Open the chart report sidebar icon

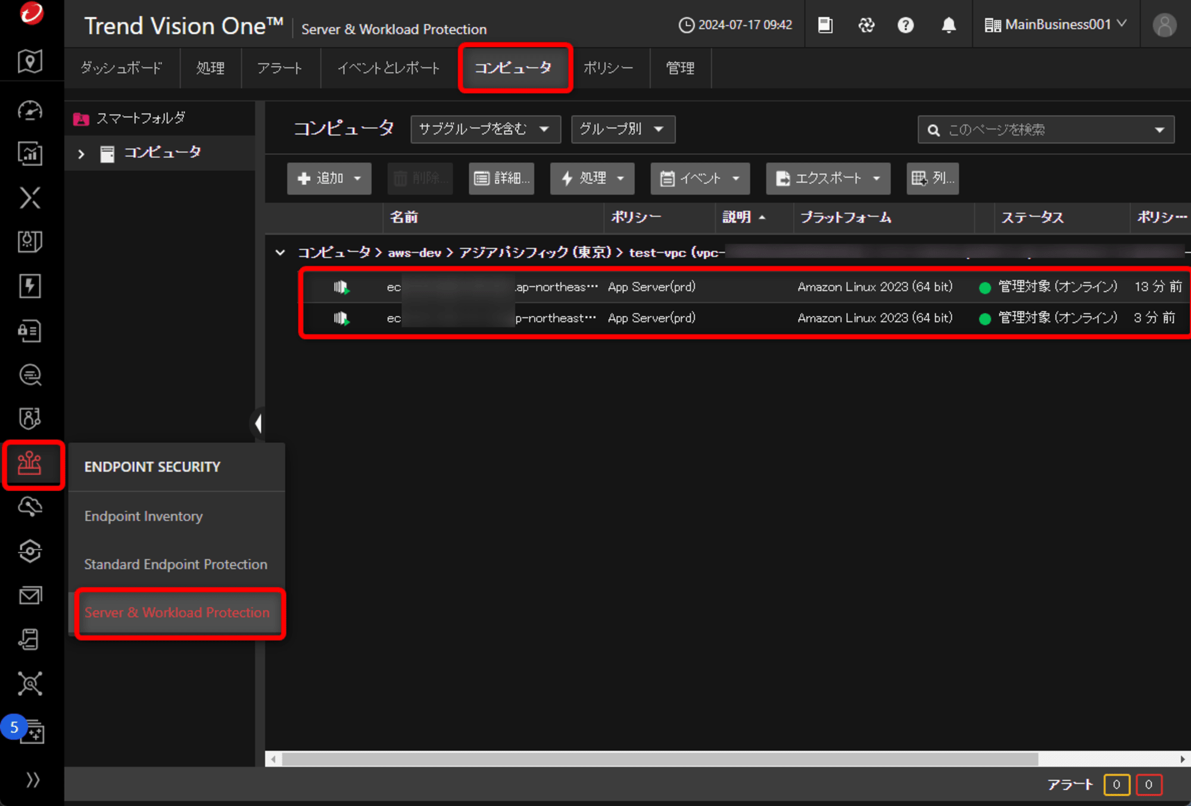point(30,154)
